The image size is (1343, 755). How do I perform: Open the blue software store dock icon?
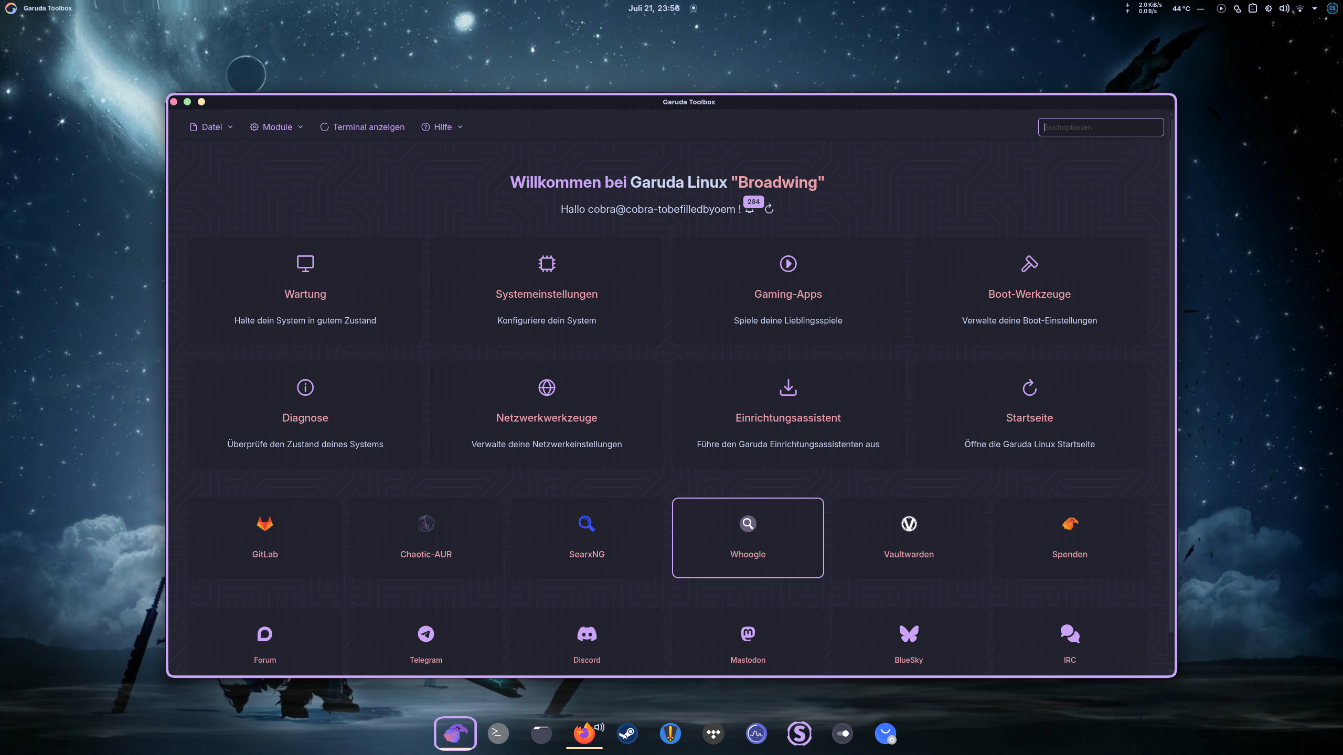click(x=885, y=733)
